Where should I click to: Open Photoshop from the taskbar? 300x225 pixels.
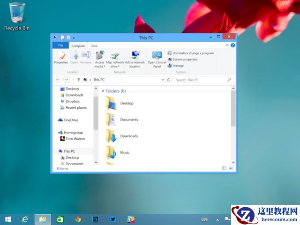[95, 219]
